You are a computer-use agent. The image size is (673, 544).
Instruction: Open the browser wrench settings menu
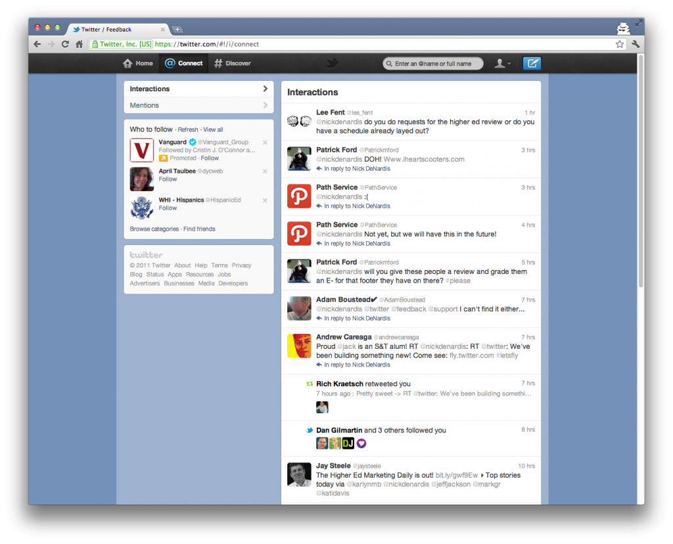point(636,44)
